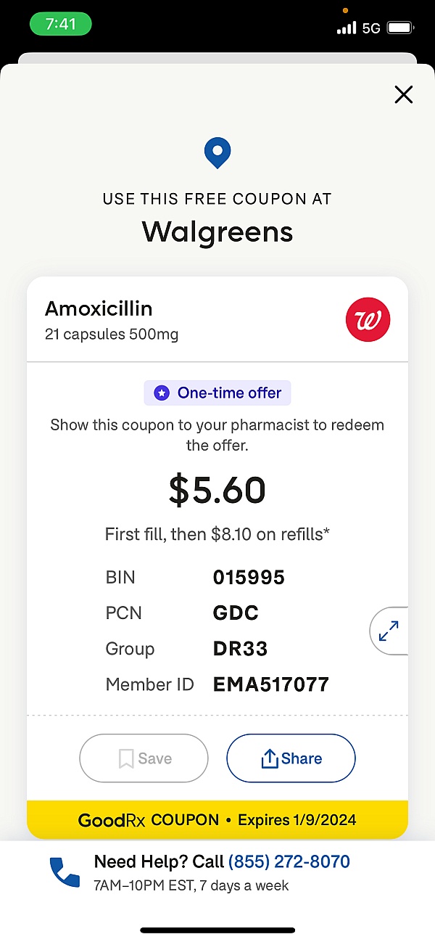Select the Member ID EMA517077
Viewport: 435px width, 942px height.
pyautogui.click(x=270, y=684)
